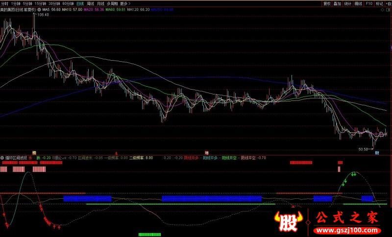Click the 增 event marker on time axis
Image resolution: width=392 pixels, height=237 pixels.
click(x=206, y=153)
